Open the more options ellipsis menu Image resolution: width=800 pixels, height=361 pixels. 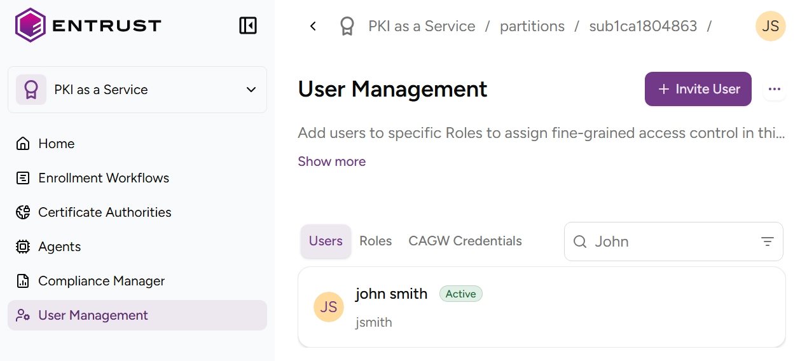[774, 89]
